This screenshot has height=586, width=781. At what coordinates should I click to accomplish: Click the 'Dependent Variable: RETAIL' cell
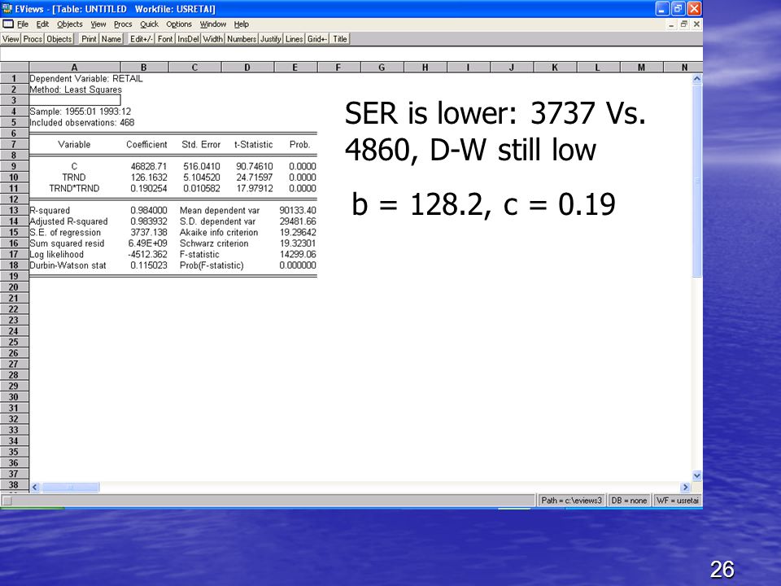[x=86, y=79]
